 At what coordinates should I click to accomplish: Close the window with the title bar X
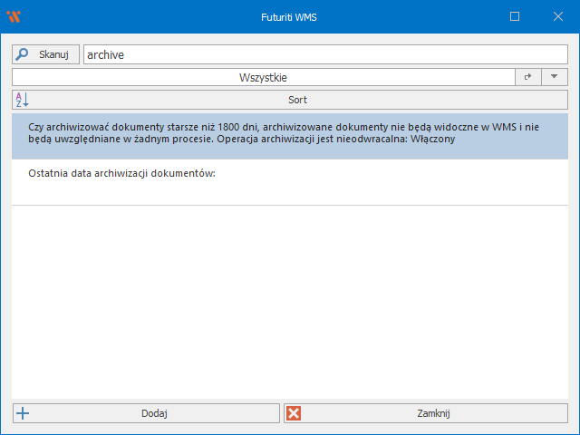click(x=557, y=16)
